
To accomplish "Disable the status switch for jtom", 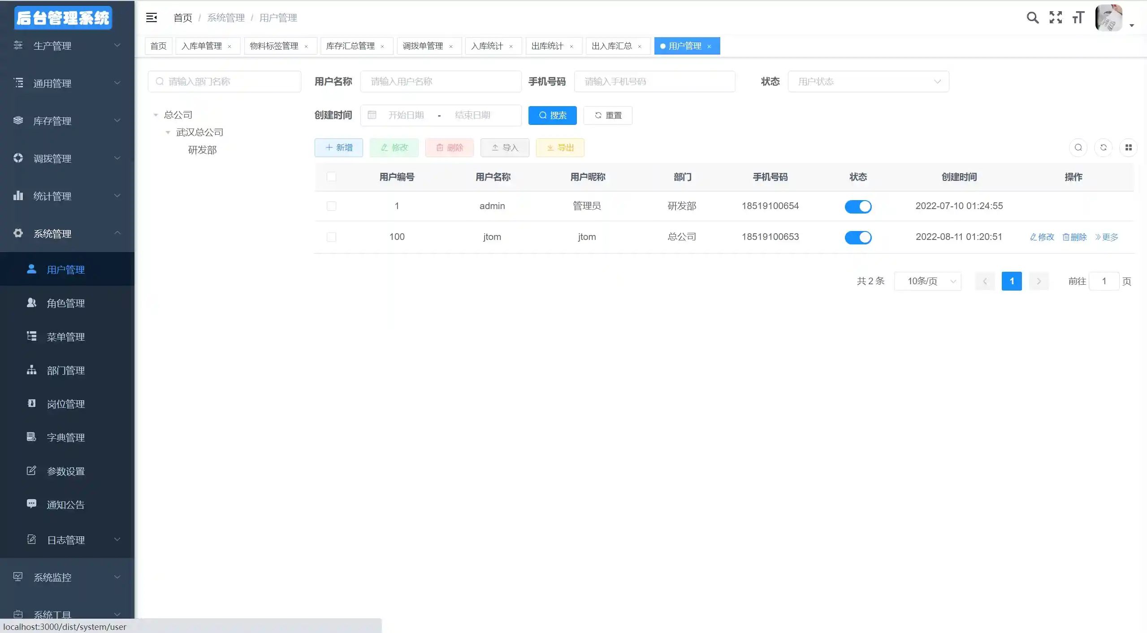I will 858,237.
